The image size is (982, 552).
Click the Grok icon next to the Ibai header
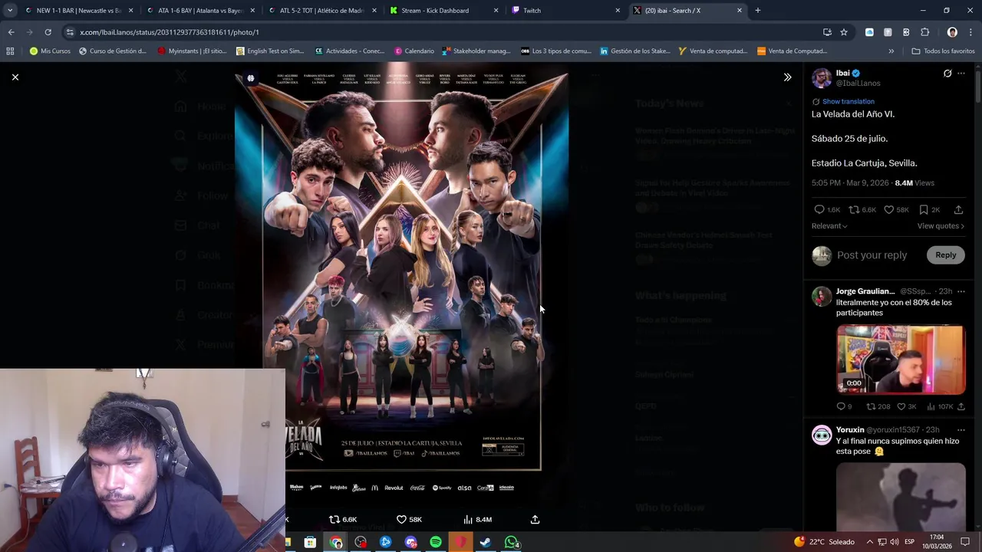(x=947, y=74)
